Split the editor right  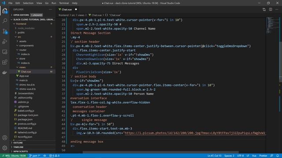pos(271,10)
